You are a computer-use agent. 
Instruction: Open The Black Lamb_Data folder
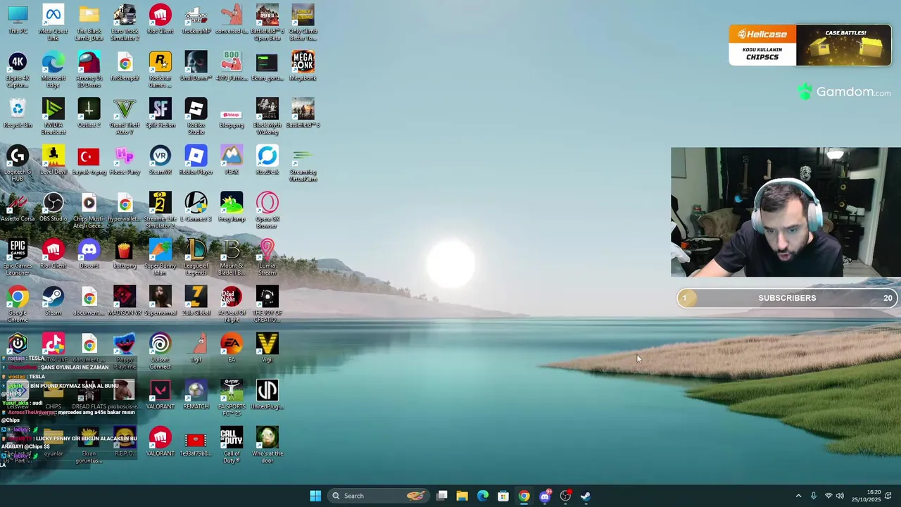click(89, 23)
